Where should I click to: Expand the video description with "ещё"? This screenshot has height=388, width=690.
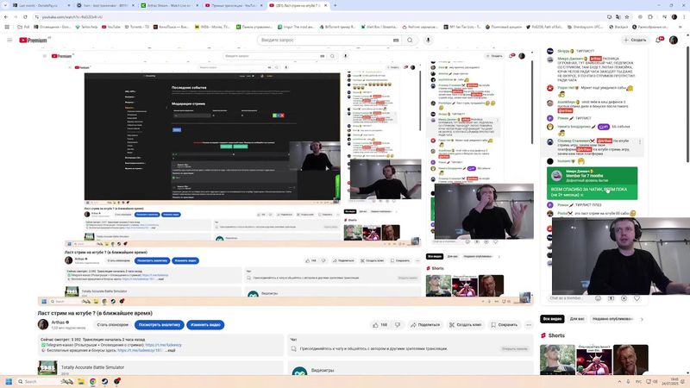pos(171,351)
